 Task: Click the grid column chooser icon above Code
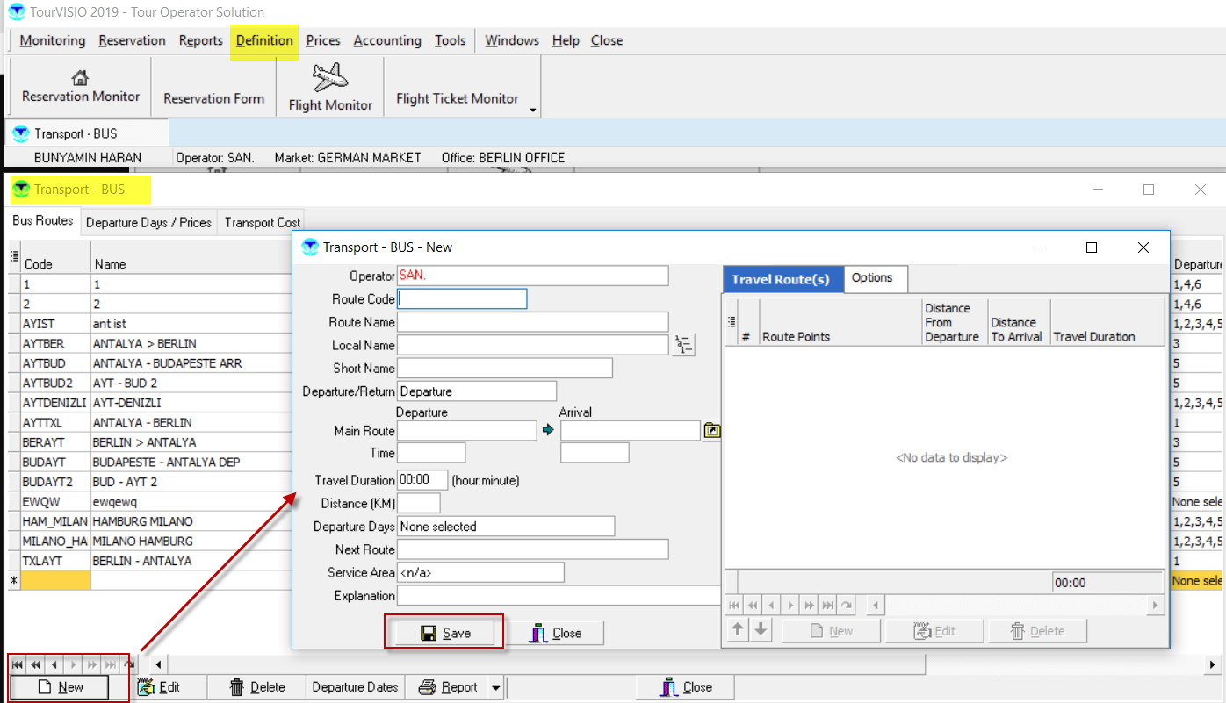point(15,256)
